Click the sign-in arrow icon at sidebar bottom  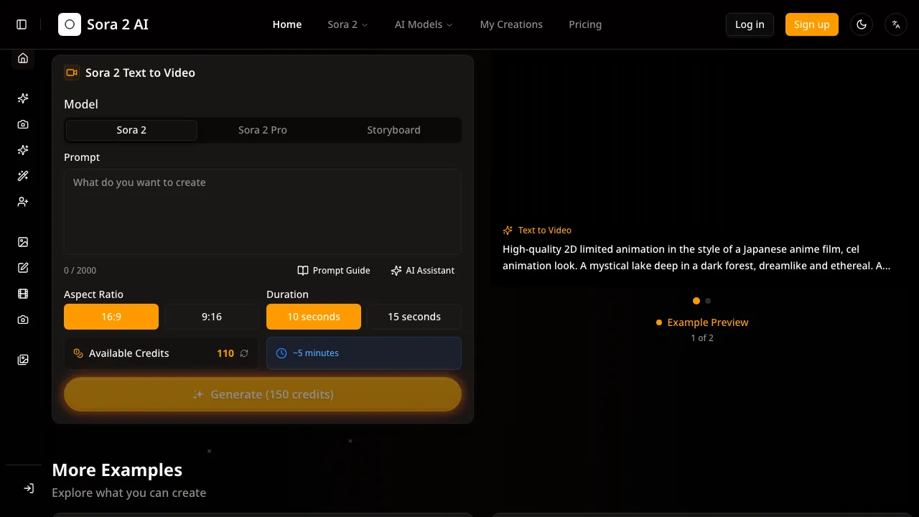point(29,488)
